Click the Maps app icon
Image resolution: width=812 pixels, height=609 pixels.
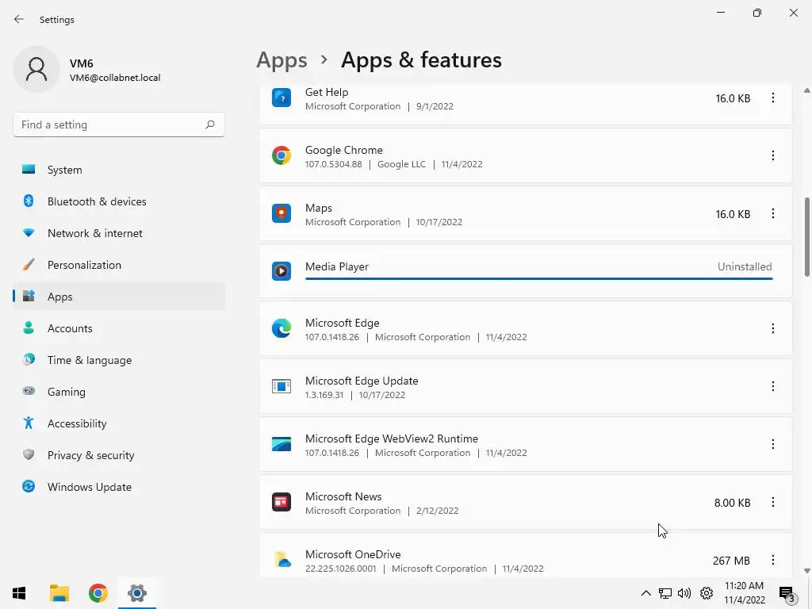[x=282, y=213]
